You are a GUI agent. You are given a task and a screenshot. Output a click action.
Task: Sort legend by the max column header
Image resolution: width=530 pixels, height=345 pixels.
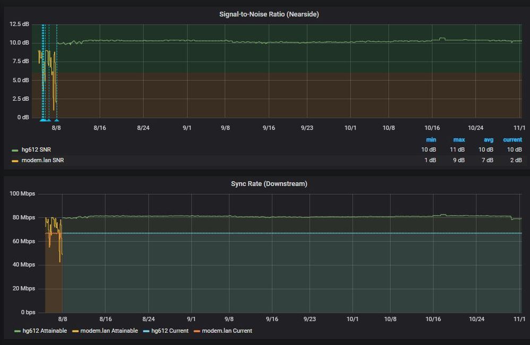459,140
